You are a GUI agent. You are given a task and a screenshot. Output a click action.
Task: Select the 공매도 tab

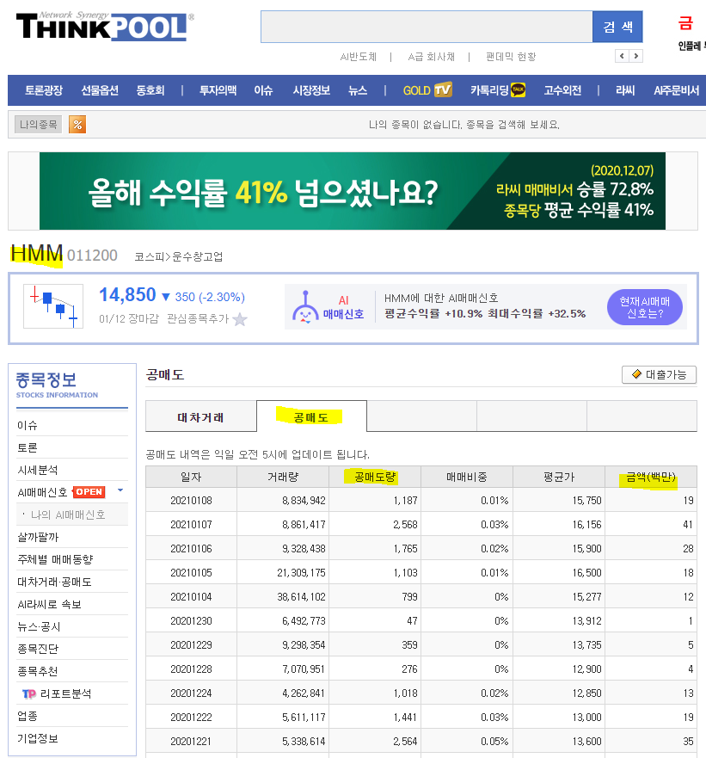tap(311, 416)
